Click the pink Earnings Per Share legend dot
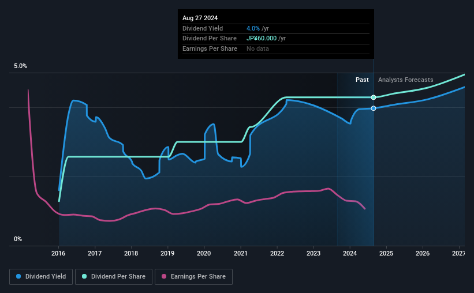The image size is (474, 293). click(164, 276)
